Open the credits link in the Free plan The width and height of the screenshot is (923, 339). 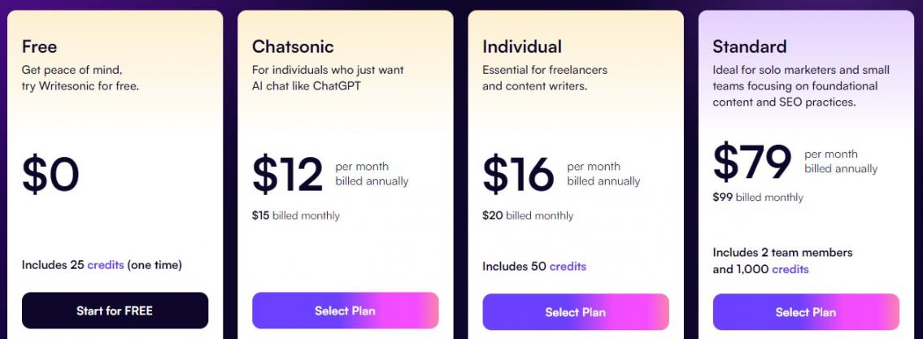coord(105,265)
